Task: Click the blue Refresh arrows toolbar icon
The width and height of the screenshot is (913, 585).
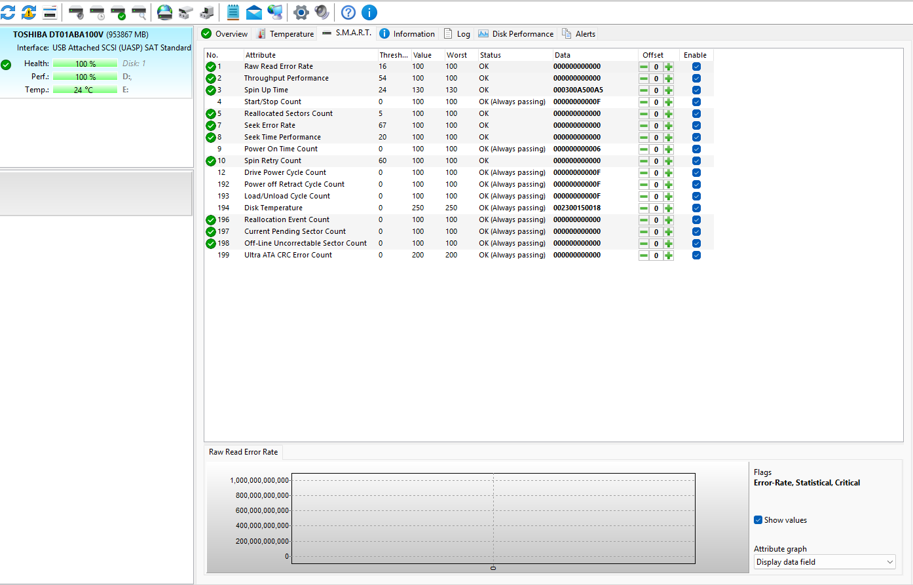Action: pos(8,12)
